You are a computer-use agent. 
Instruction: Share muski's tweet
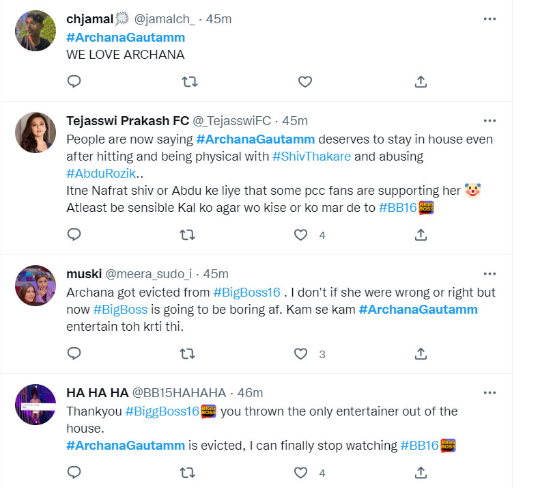[x=421, y=354]
